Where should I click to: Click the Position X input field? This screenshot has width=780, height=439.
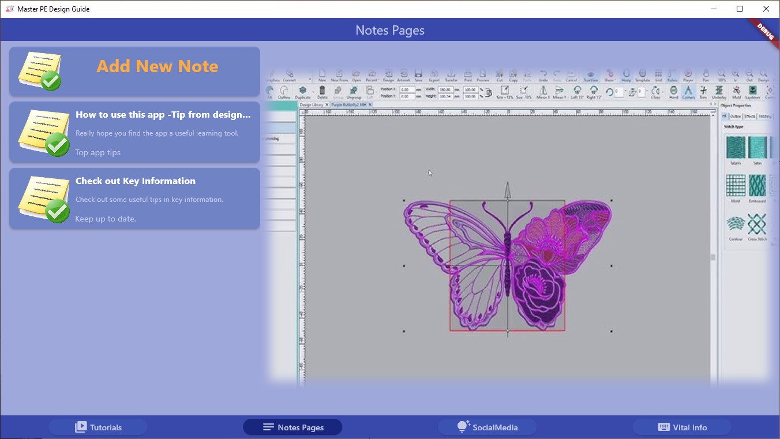point(407,89)
